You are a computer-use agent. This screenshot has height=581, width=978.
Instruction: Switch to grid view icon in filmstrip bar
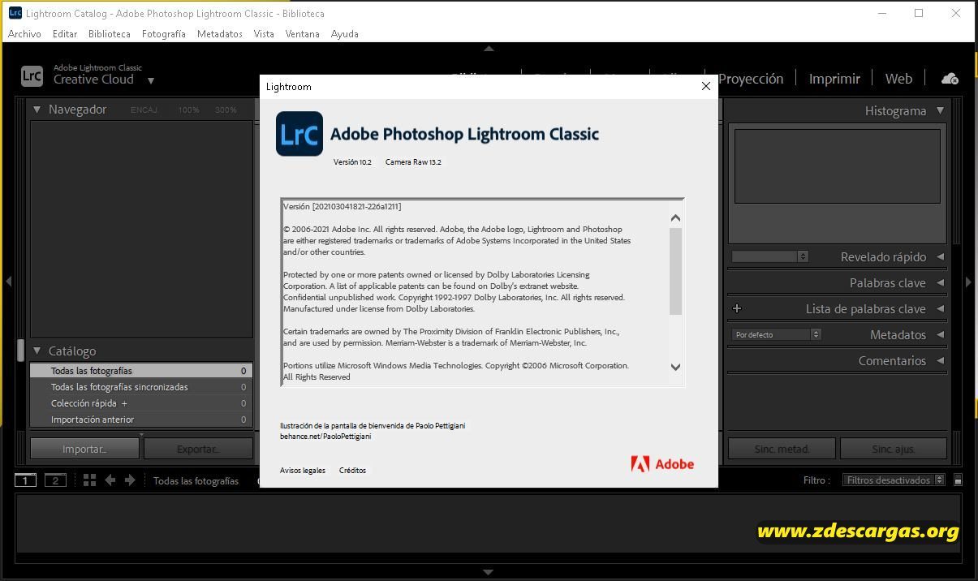point(89,480)
